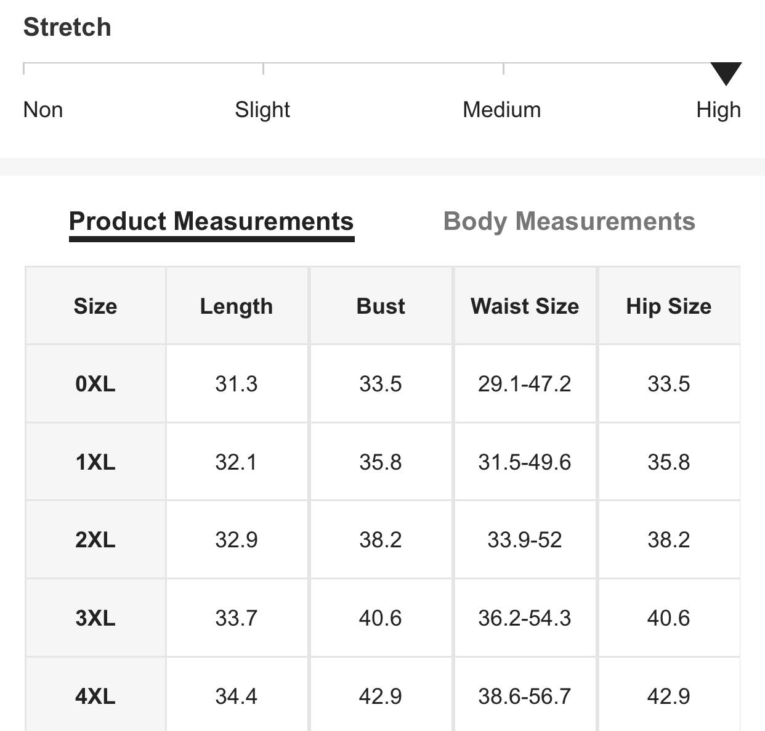Click the 29.1-47.2 waist size cell
This screenshot has height=731, width=765.
(x=525, y=384)
